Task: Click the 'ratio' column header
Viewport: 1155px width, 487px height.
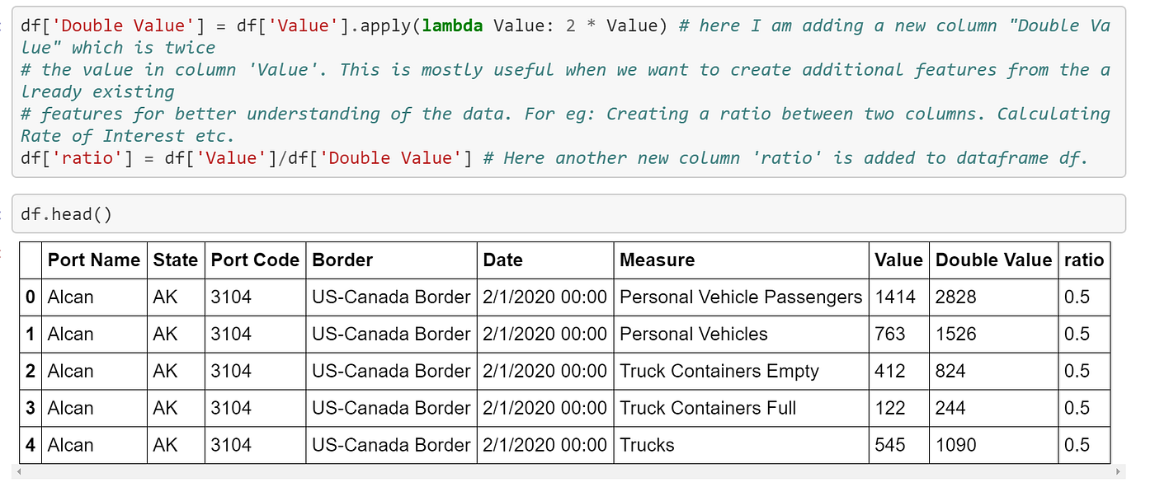Action: [1084, 260]
